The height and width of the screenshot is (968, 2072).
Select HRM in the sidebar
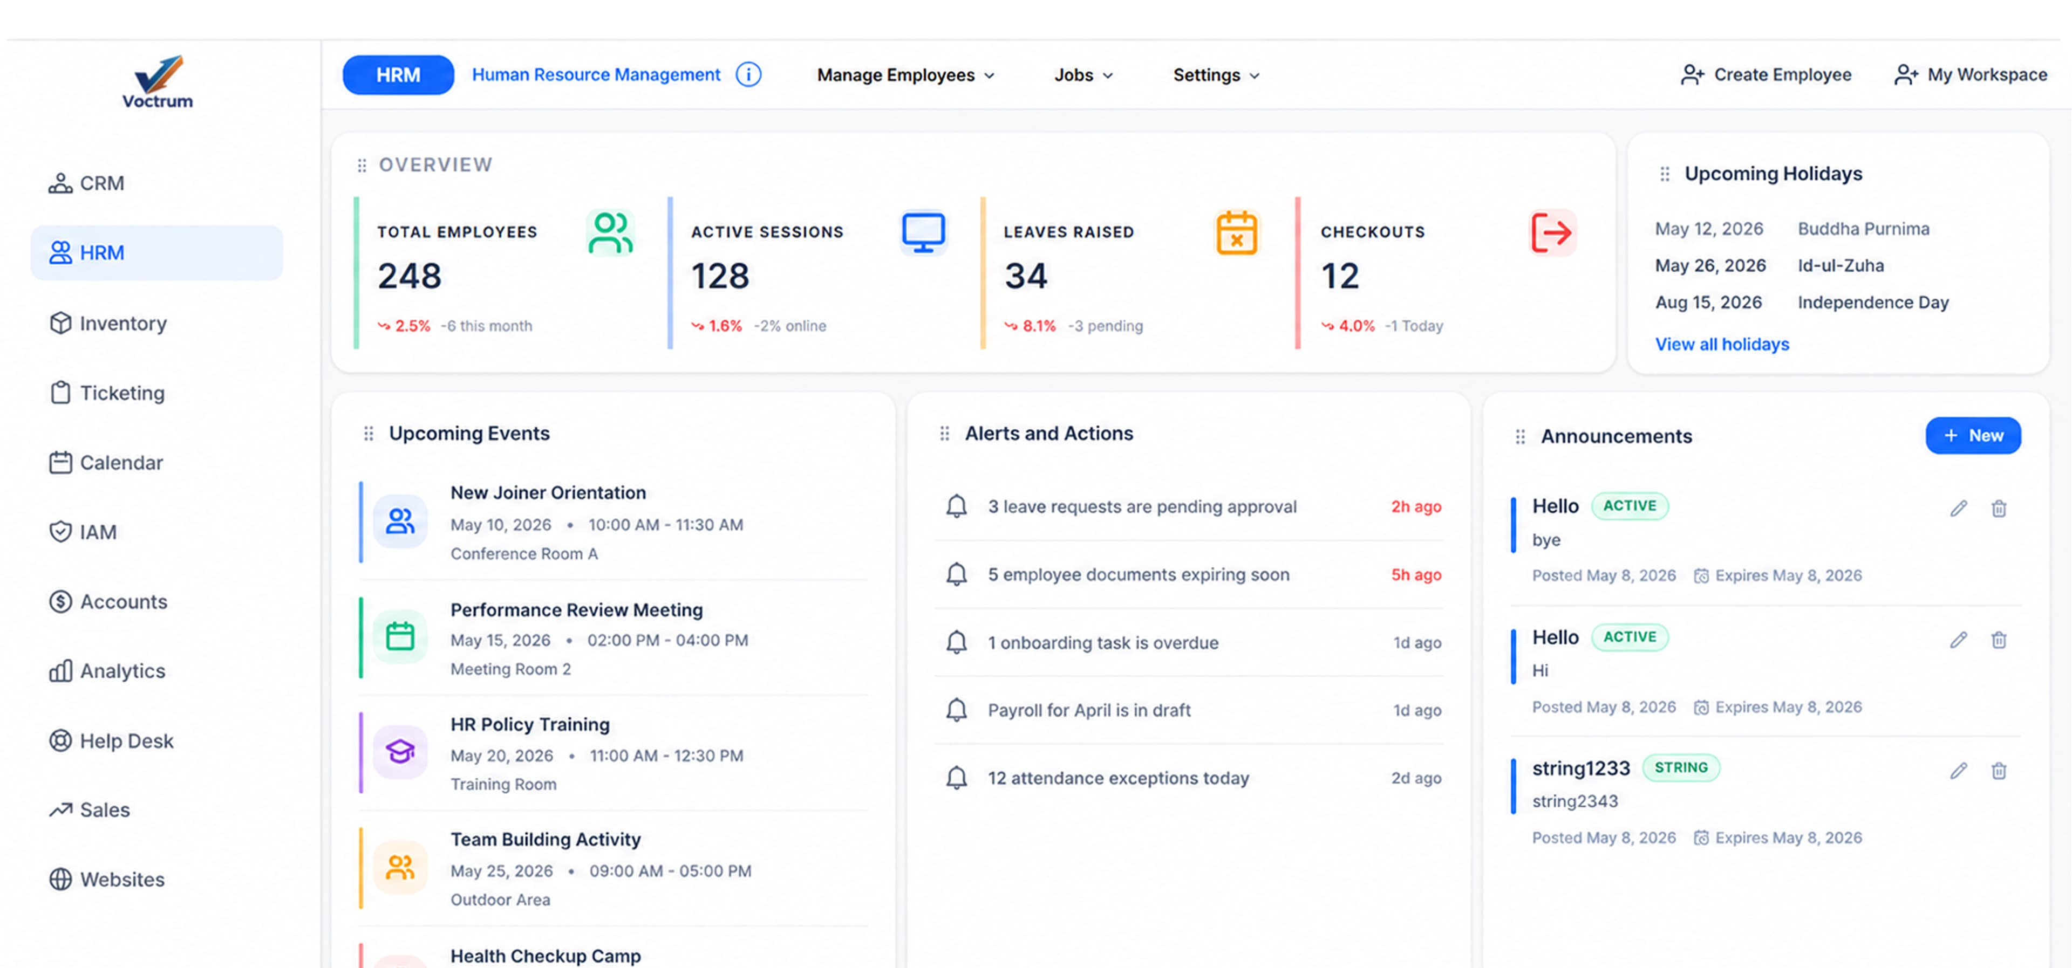tap(157, 252)
